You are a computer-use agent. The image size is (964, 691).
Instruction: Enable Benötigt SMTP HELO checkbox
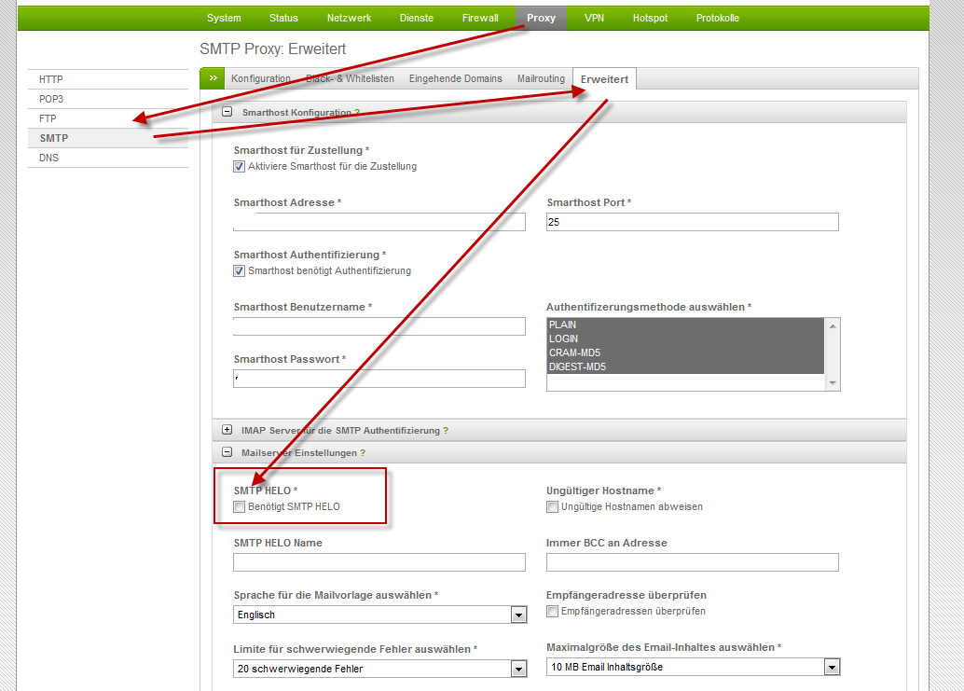tap(240, 507)
